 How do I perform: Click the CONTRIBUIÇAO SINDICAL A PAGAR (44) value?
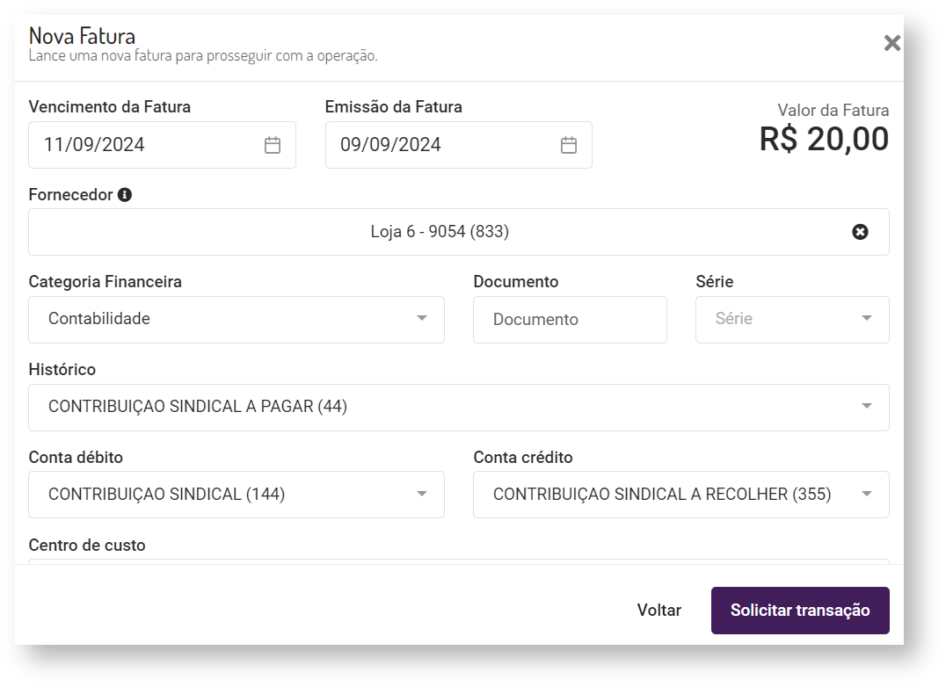coord(198,407)
